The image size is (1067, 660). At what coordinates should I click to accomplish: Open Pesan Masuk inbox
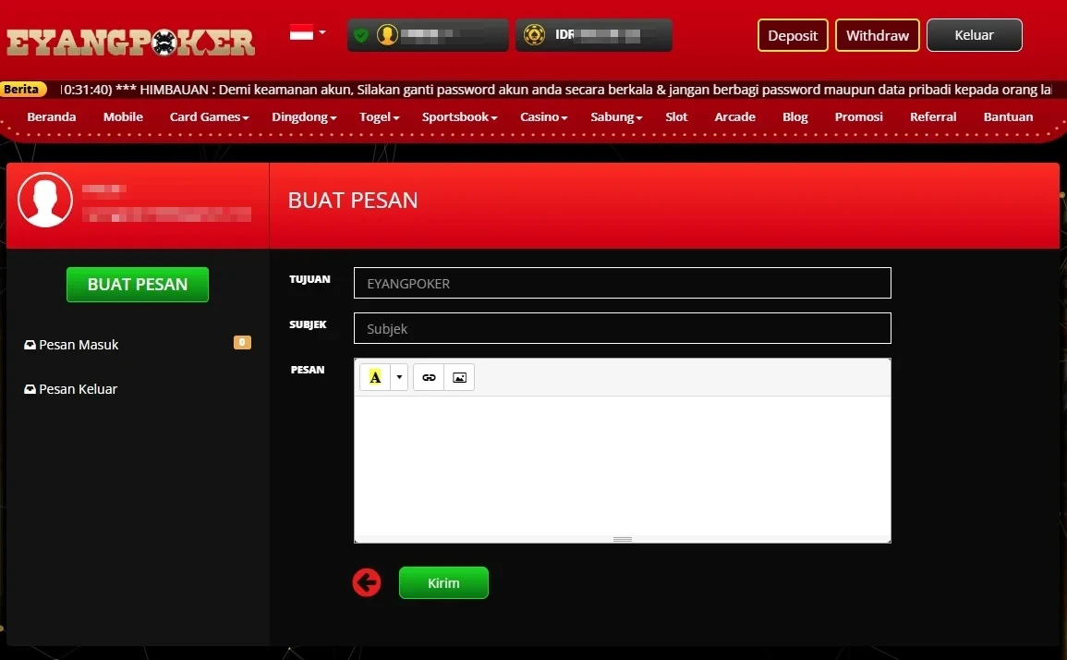click(x=79, y=345)
